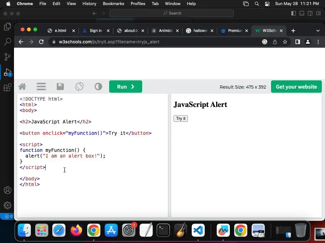
Task: Open the View menu in menu bar
Action: 71,3
